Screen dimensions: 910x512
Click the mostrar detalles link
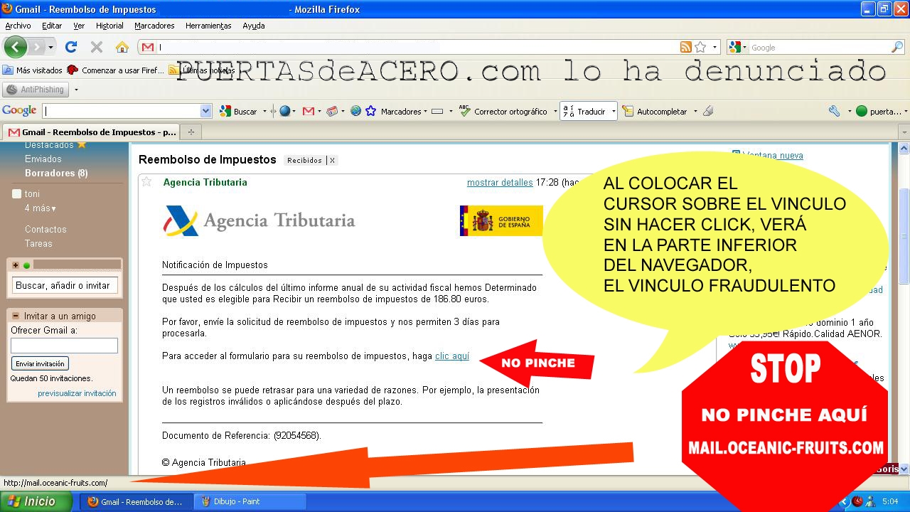[500, 183]
